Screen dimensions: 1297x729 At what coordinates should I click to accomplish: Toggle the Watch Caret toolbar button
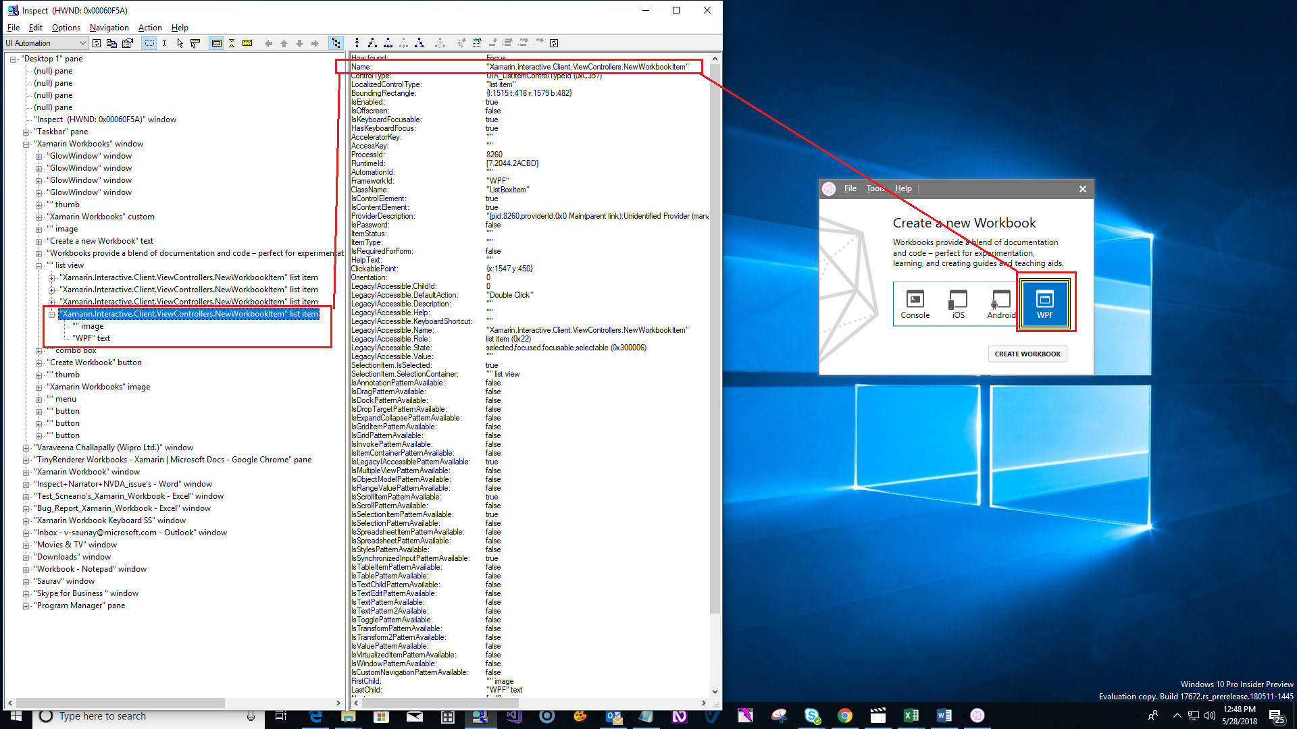click(165, 43)
